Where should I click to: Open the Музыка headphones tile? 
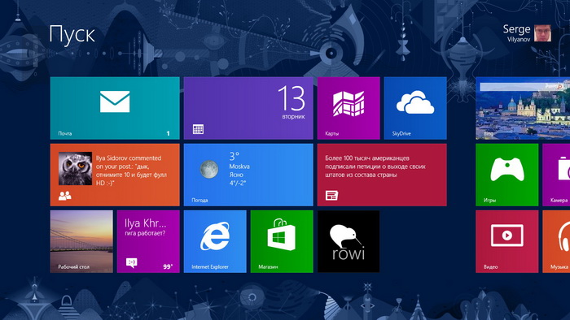coord(556,241)
